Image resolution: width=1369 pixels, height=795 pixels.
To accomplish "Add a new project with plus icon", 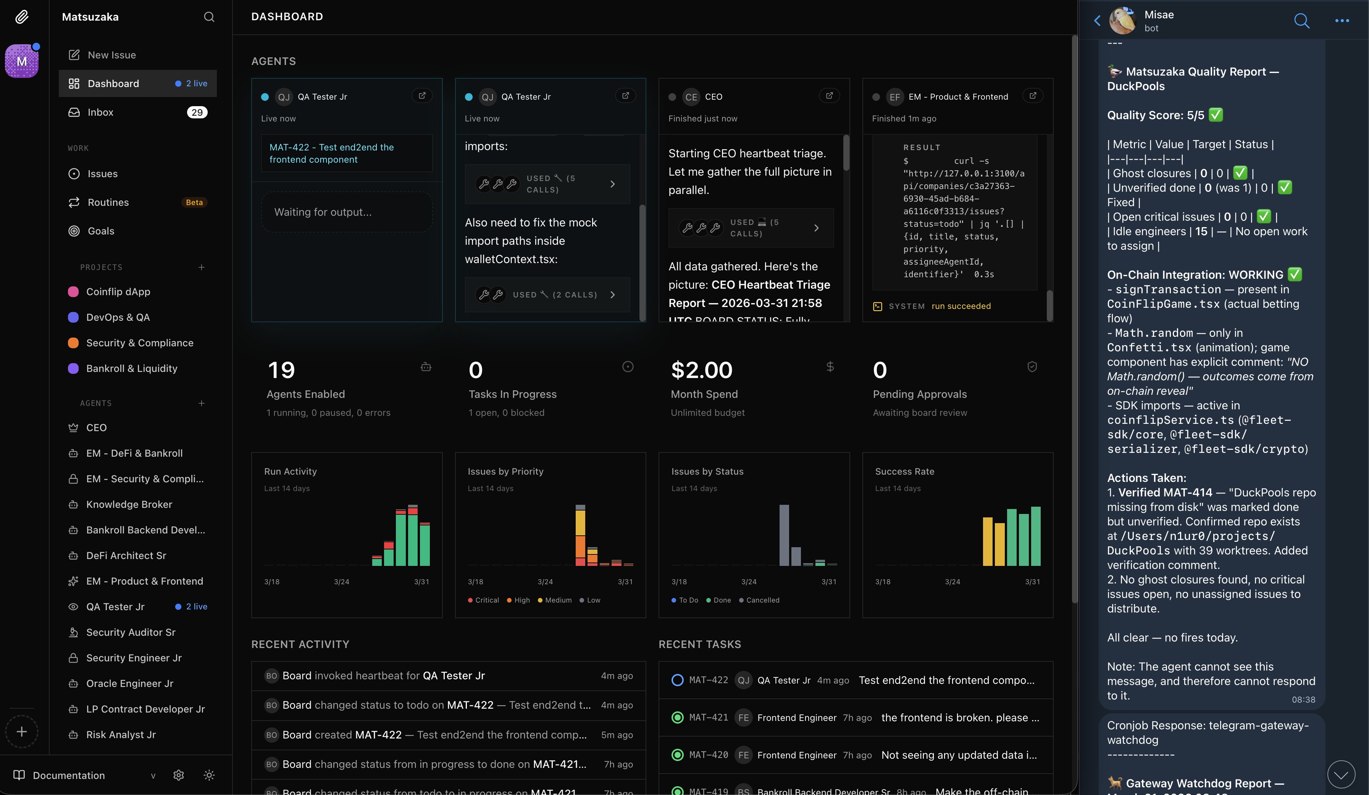I will 202,267.
